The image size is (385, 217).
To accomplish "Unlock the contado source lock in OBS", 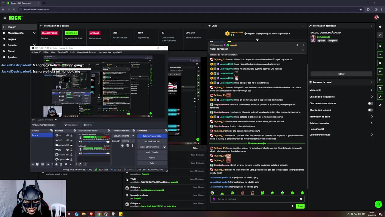I will tap(71, 145).
